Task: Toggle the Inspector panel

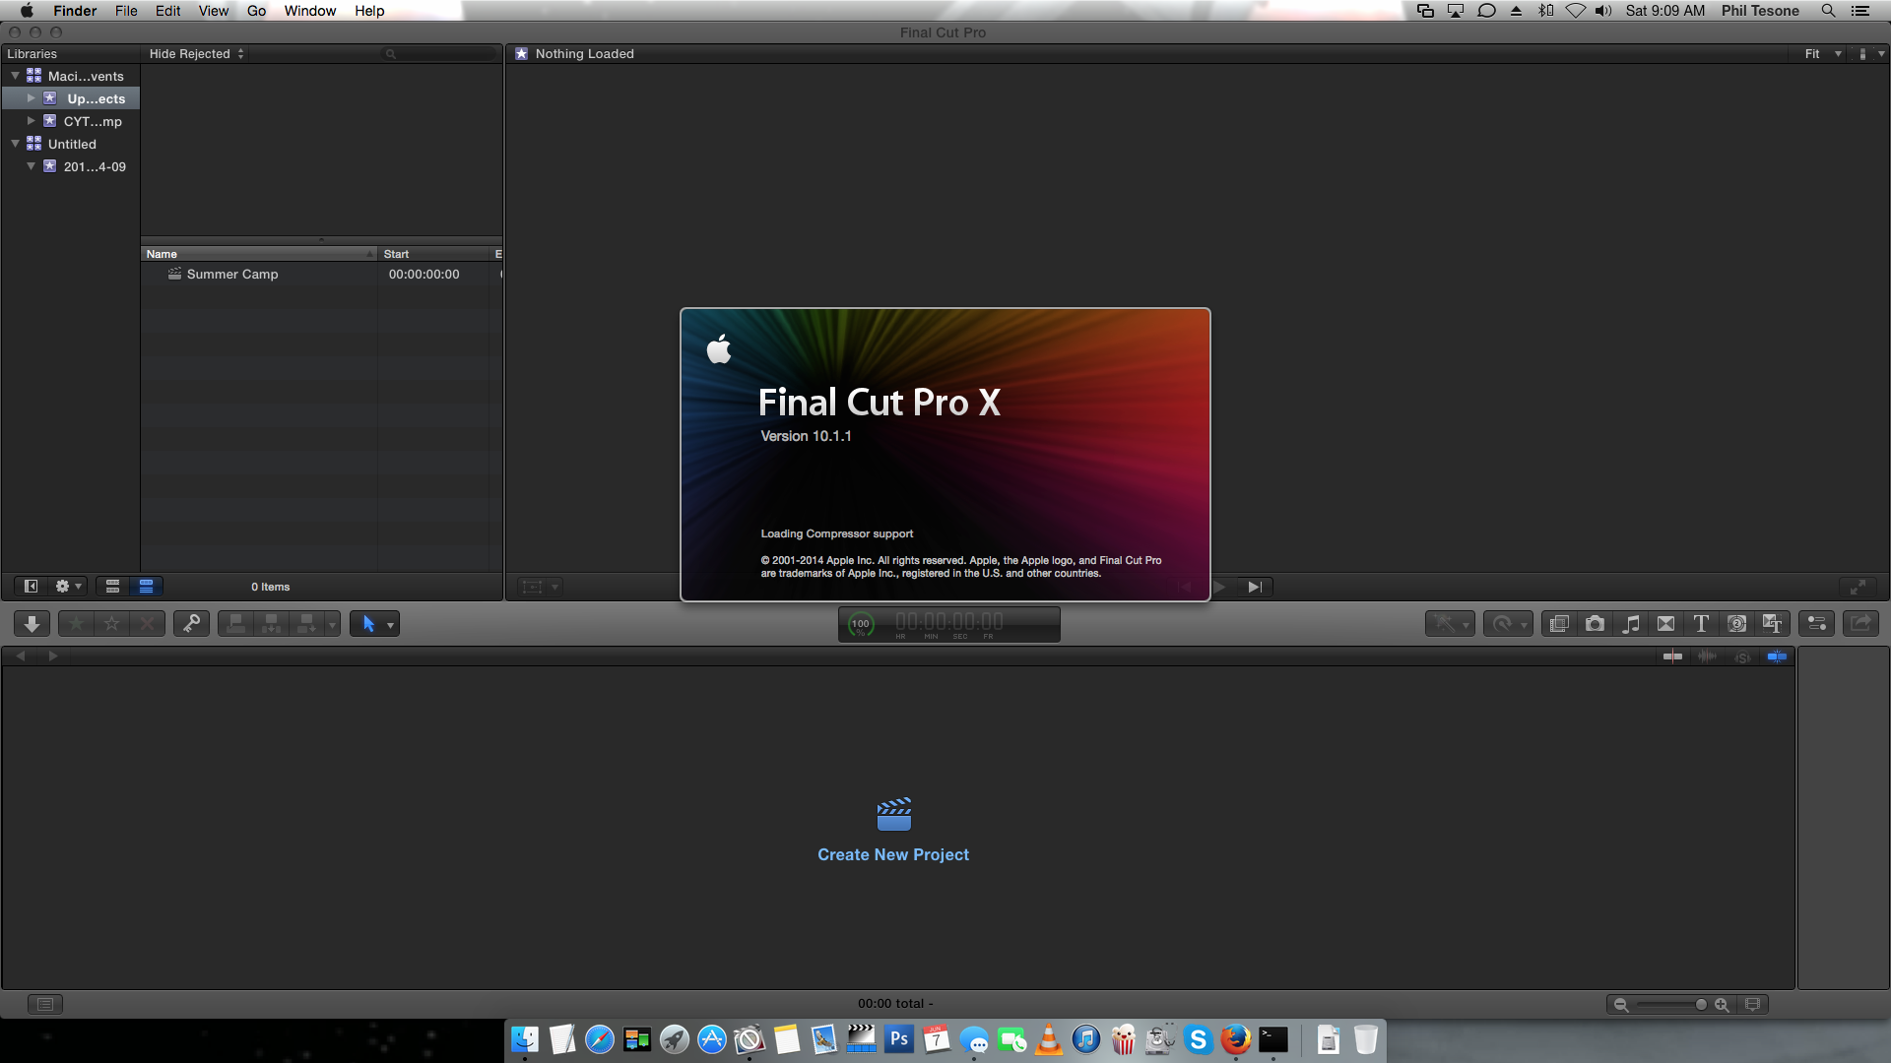Action: pyautogui.click(x=1816, y=624)
